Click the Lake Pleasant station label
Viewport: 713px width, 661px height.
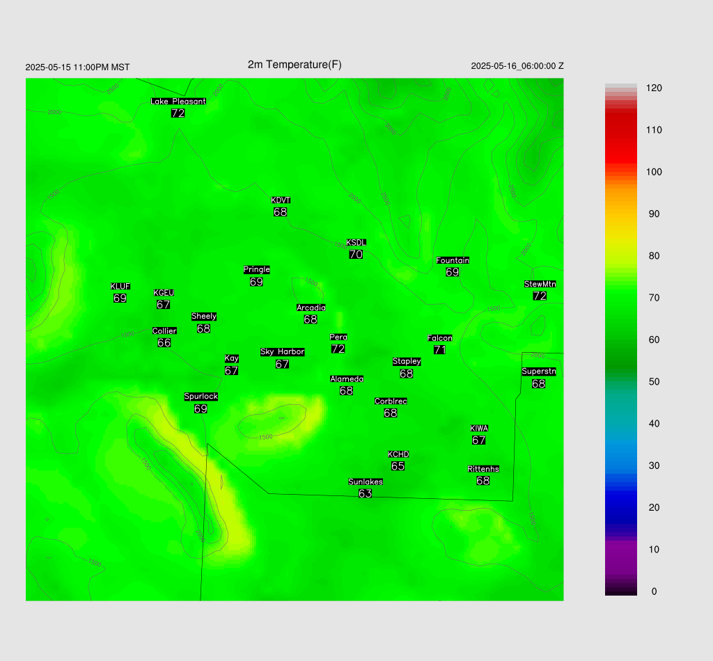click(178, 102)
